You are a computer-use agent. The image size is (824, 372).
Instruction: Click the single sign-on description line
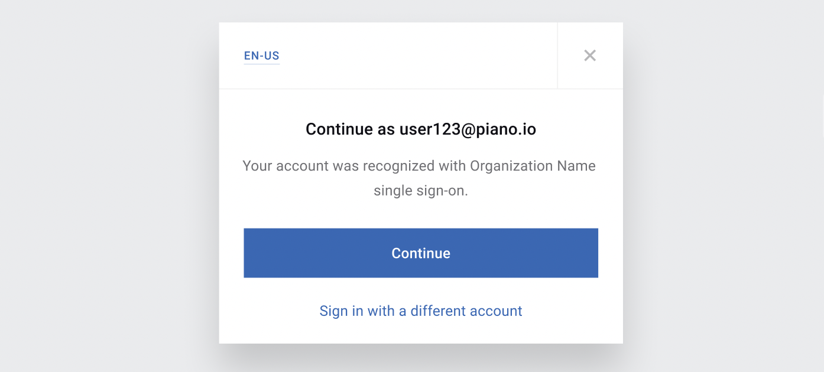click(x=421, y=191)
